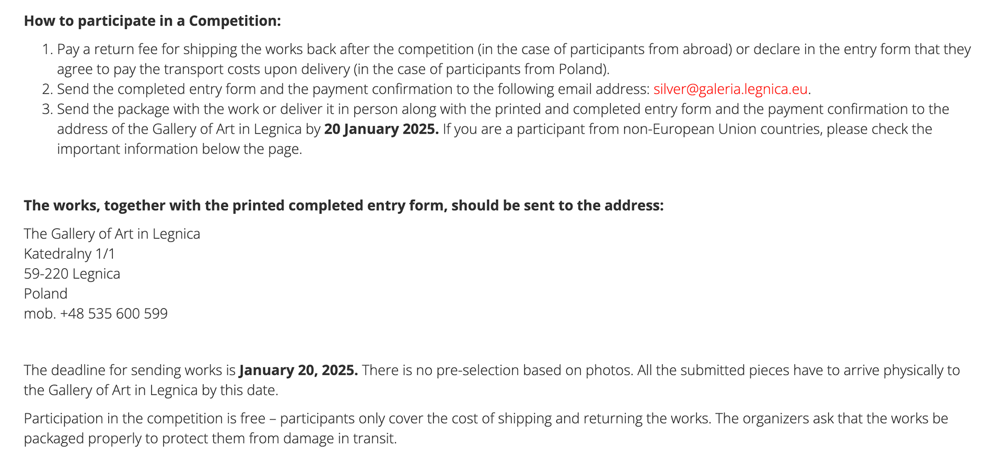Viewport: 1003px width, 467px height.
Task: Click the bold 'should be sent to the address' heading
Action: point(344,206)
